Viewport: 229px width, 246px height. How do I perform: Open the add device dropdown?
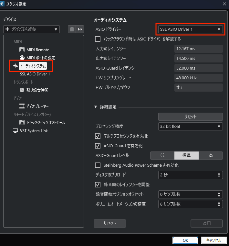click(32, 29)
